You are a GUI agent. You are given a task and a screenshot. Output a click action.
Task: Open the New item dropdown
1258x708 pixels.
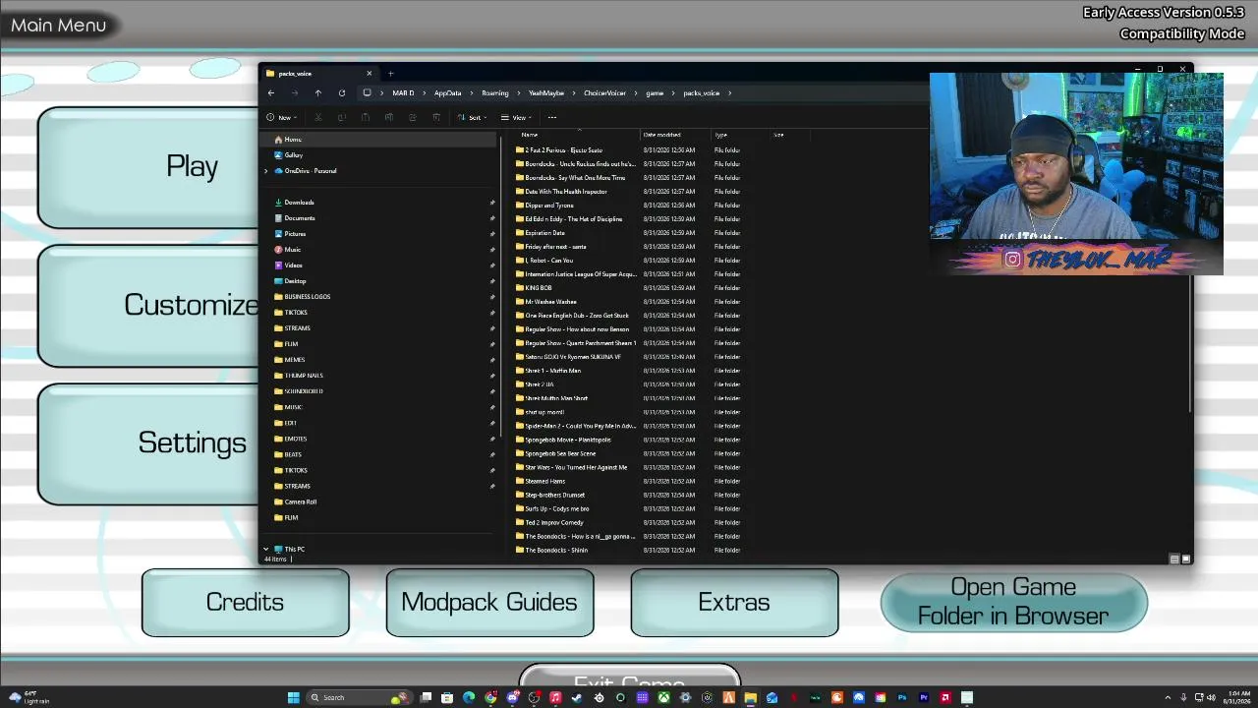281,118
